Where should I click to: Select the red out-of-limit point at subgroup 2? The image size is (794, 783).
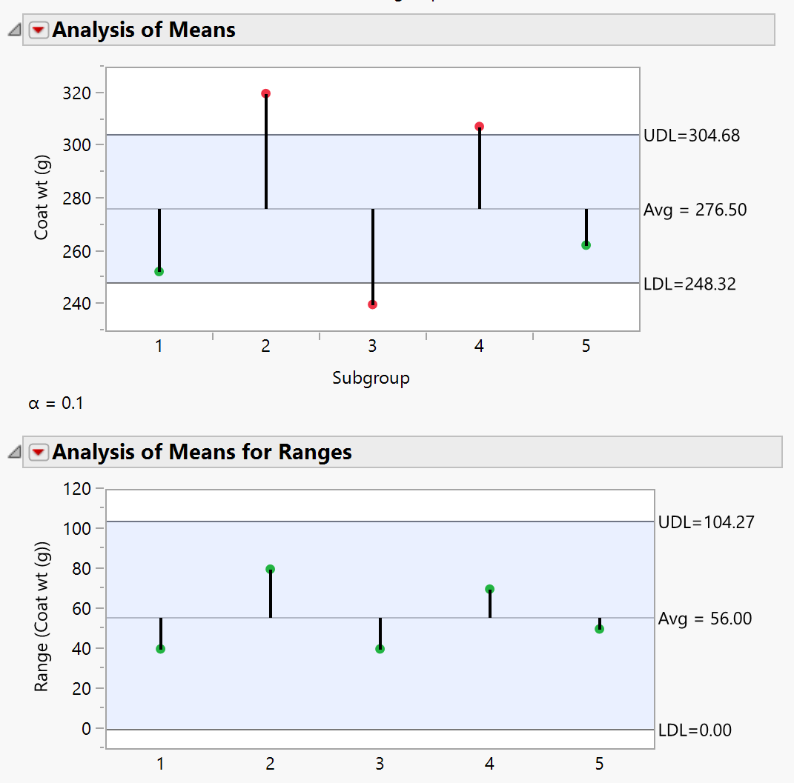pyautogui.click(x=265, y=93)
